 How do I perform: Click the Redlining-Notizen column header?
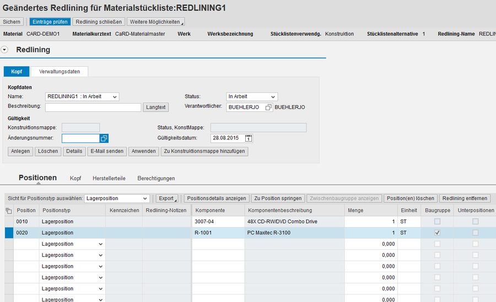coord(166,211)
